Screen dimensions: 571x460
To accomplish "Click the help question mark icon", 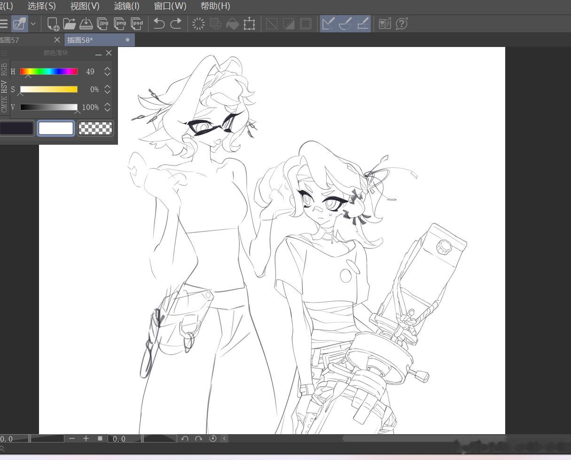I will click(402, 23).
